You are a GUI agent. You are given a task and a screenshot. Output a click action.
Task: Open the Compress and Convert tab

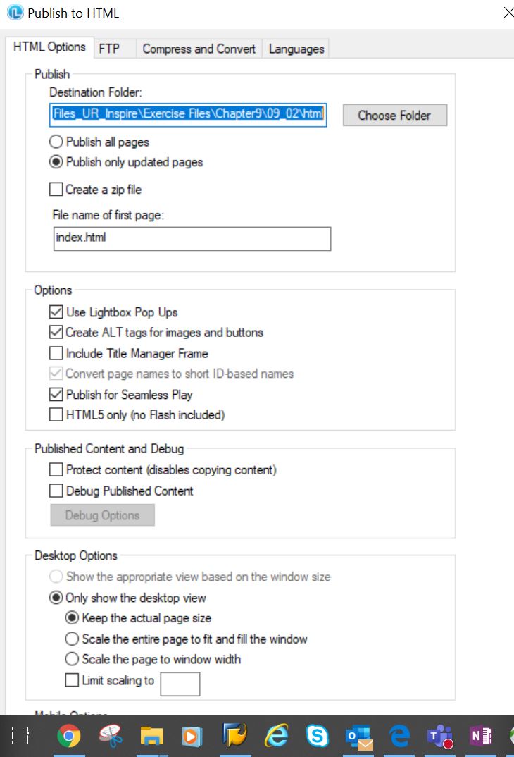(x=199, y=49)
